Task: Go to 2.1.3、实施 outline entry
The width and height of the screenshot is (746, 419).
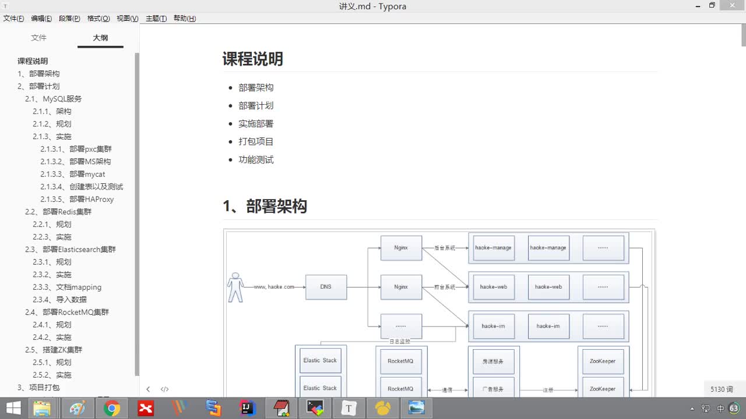Action: tap(52, 137)
